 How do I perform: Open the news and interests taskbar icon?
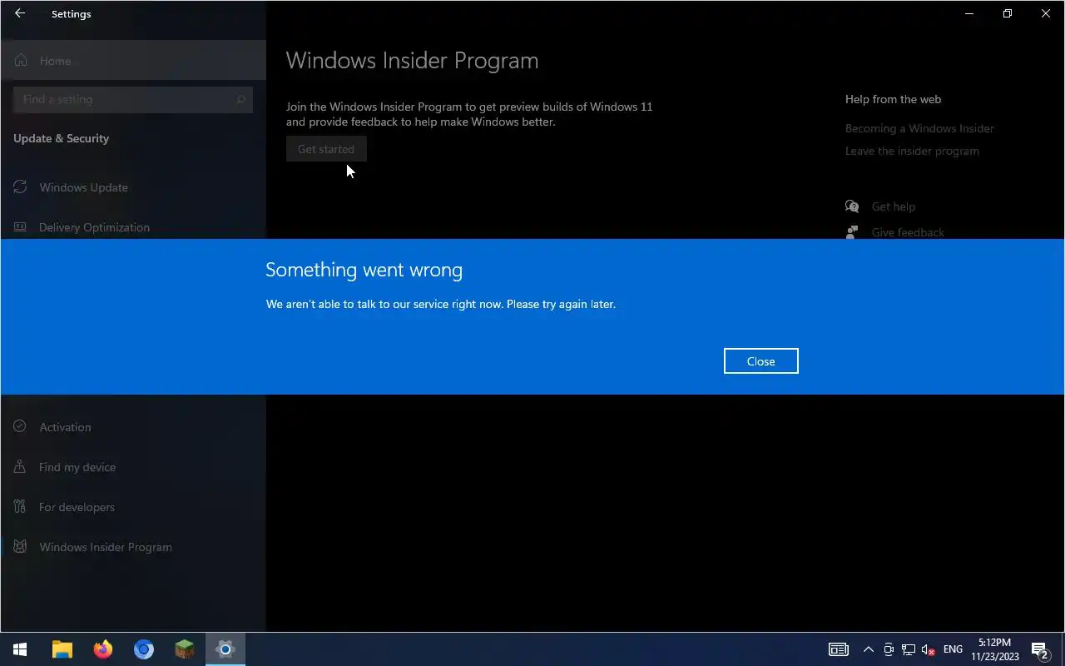pos(838,649)
